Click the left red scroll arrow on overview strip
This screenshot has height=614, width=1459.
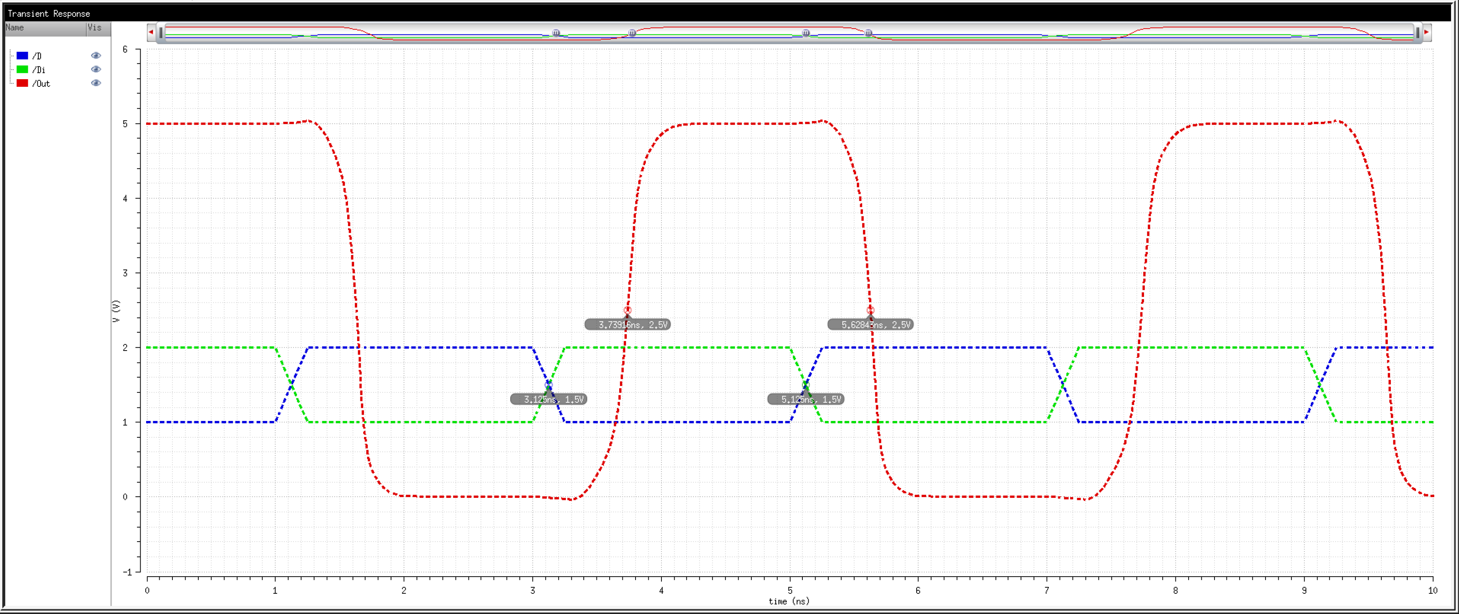151,32
